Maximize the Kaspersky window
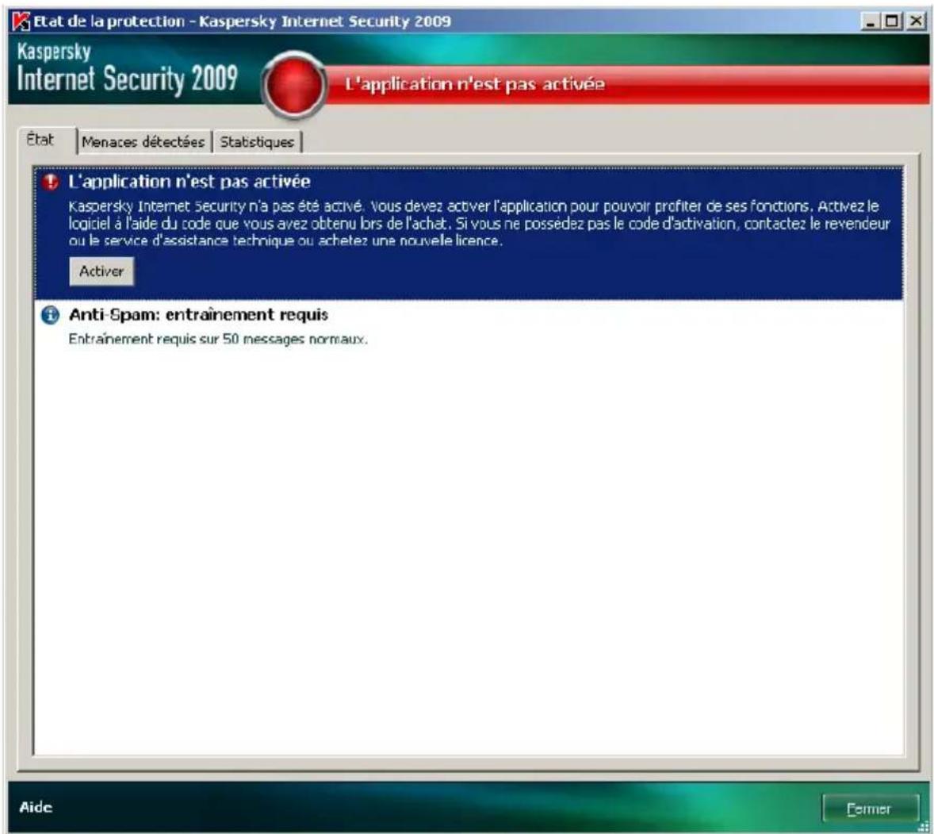This screenshot has height=834, width=934. click(892, 21)
